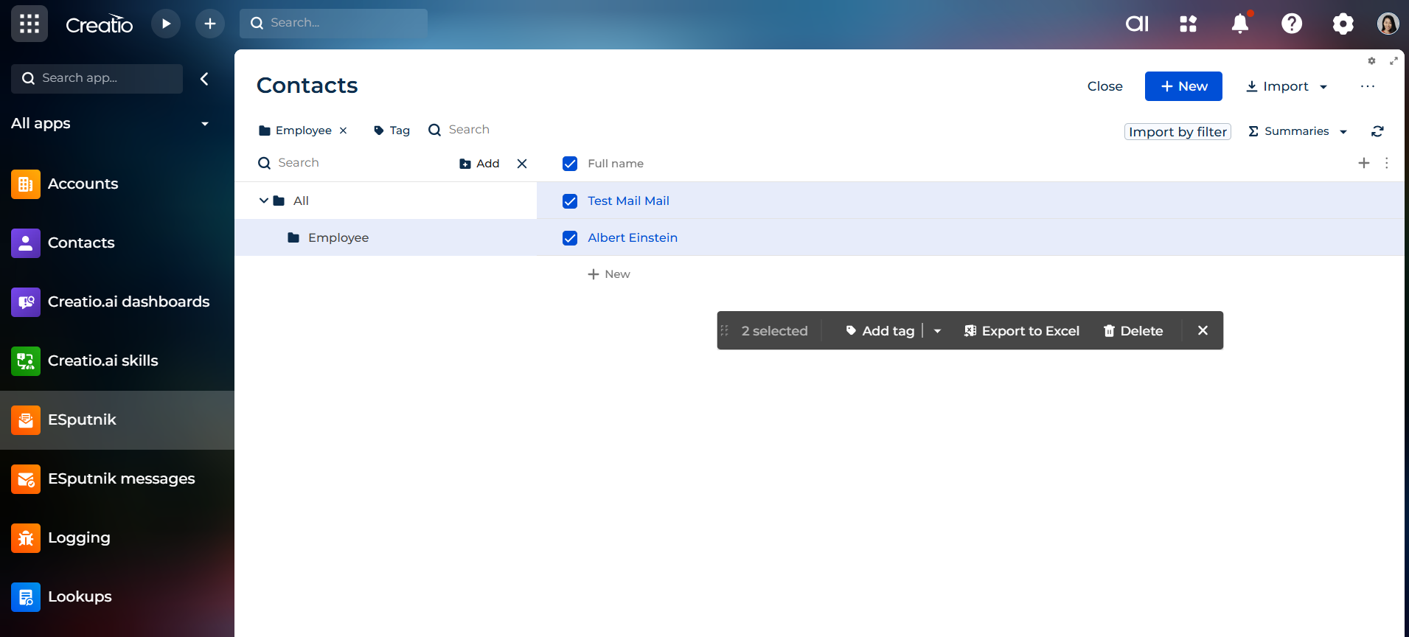Click the + New row link

click(609, 274)
